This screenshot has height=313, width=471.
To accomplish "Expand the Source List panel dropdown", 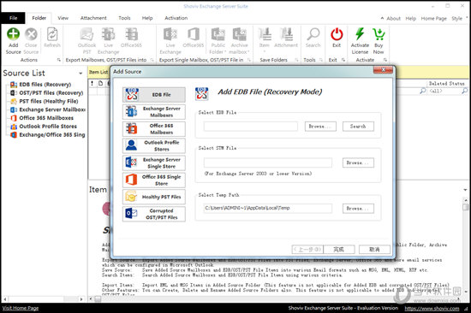I will (x=80, y=74).
